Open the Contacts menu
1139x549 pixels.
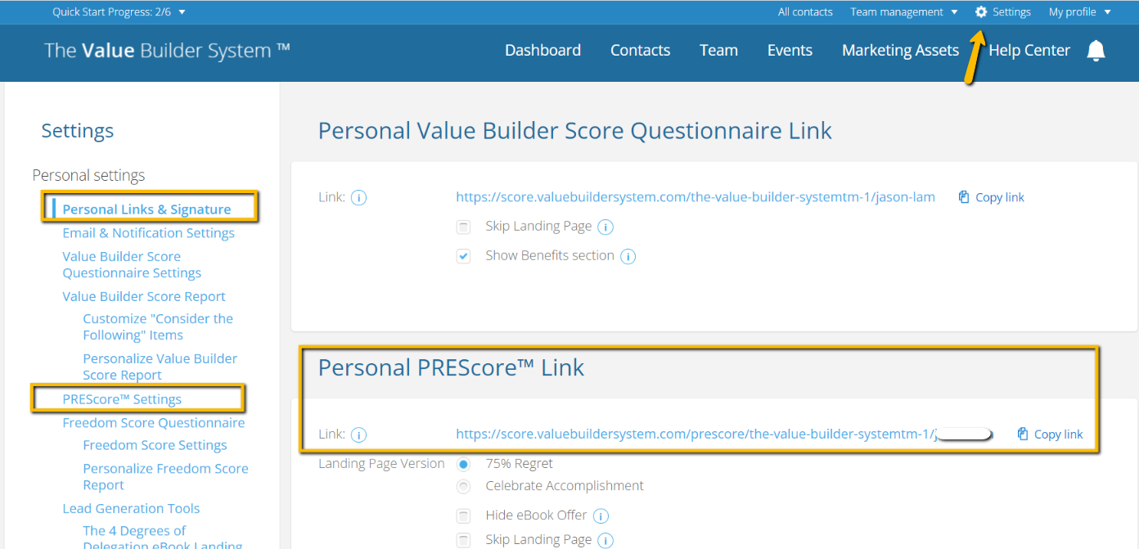640,51
